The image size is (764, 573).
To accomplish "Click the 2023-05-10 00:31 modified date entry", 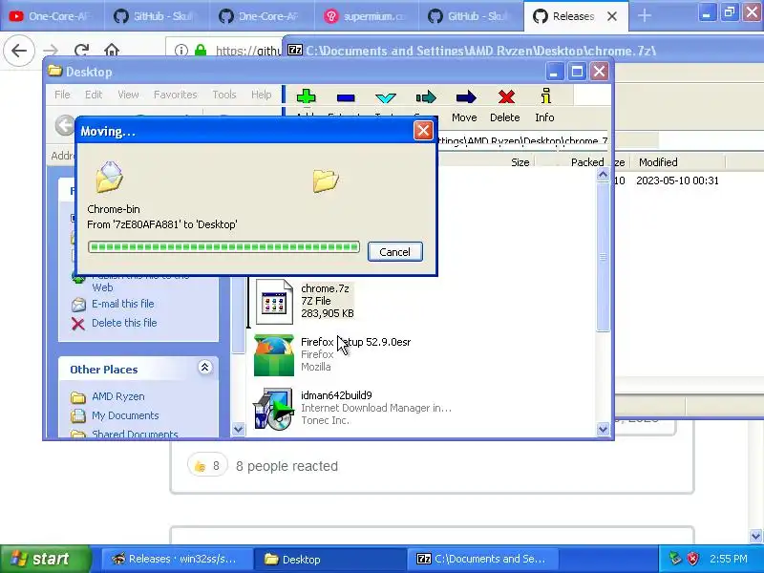I will click(677, 180).
